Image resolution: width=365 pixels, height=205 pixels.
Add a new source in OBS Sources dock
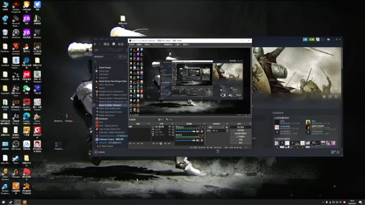point(153,143)
